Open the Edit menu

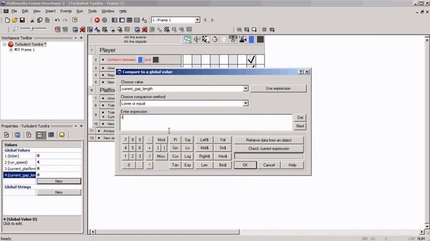tap(25, 11)
